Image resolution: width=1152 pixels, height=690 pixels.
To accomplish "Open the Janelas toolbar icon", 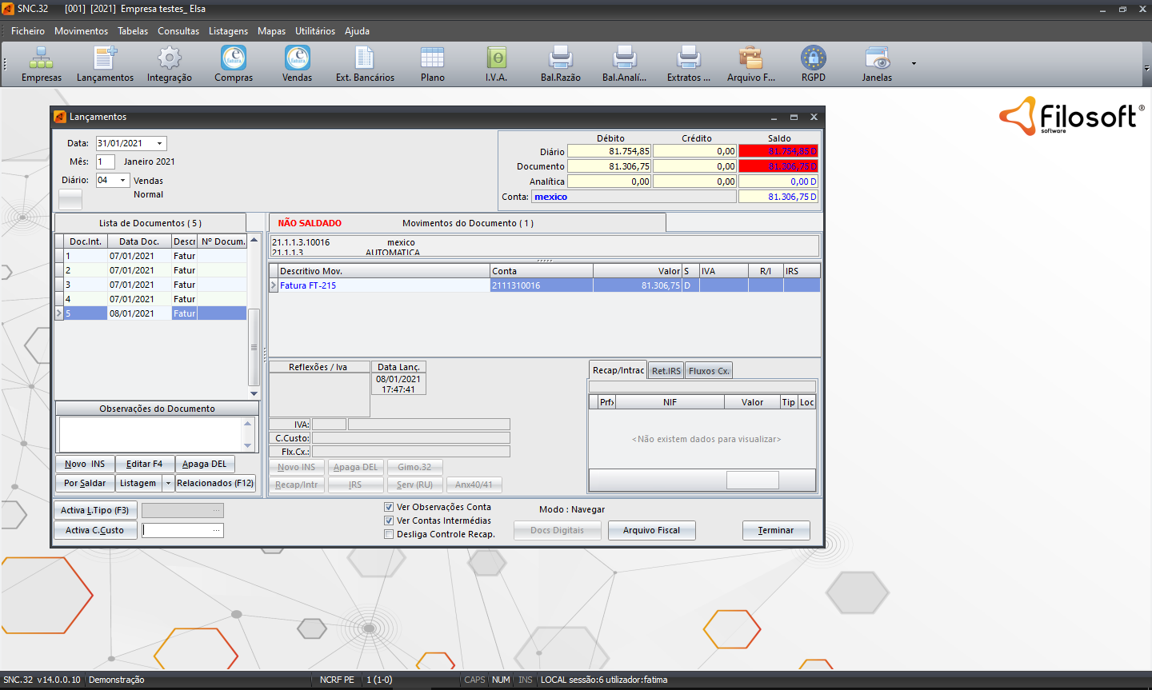I will click(877, 58).
